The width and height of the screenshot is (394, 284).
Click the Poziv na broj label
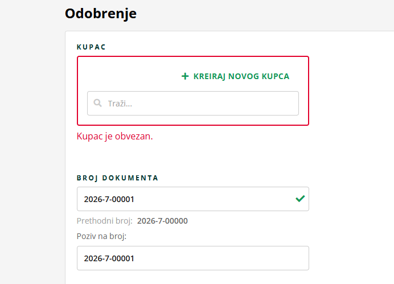tap(101, 236)
